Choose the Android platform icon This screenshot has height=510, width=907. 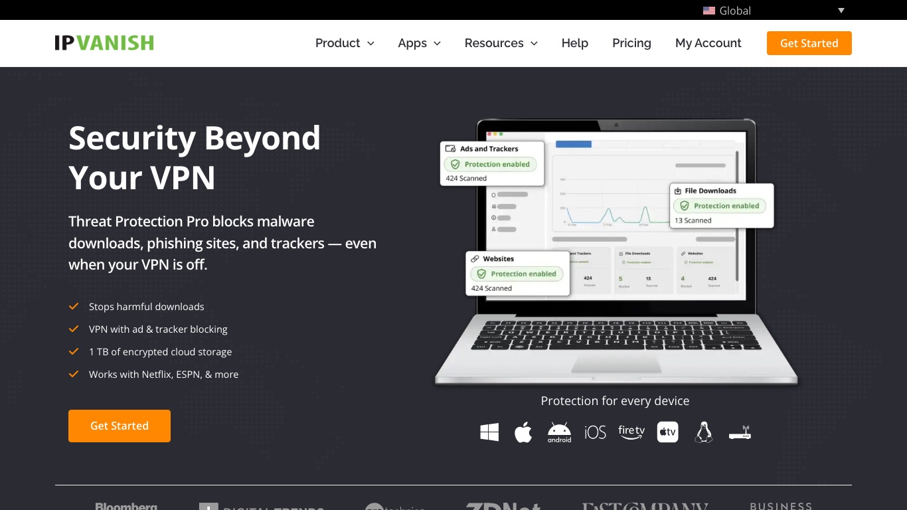[559, 432]
